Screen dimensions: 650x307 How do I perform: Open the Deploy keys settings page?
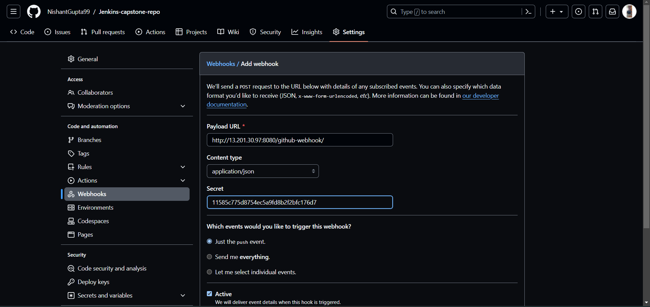point(93,282)
